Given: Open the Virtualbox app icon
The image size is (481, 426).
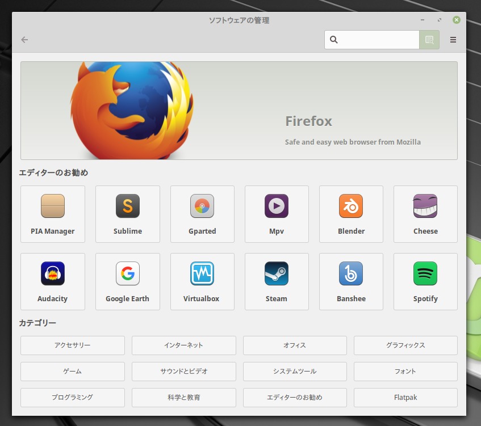Looking at the screenshot, I should [202, 273].
